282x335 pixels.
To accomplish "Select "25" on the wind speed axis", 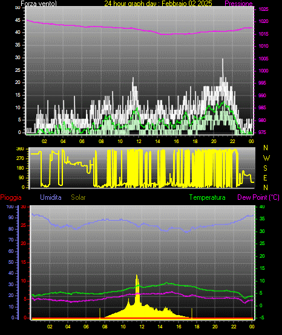I will tap(18, 70).
